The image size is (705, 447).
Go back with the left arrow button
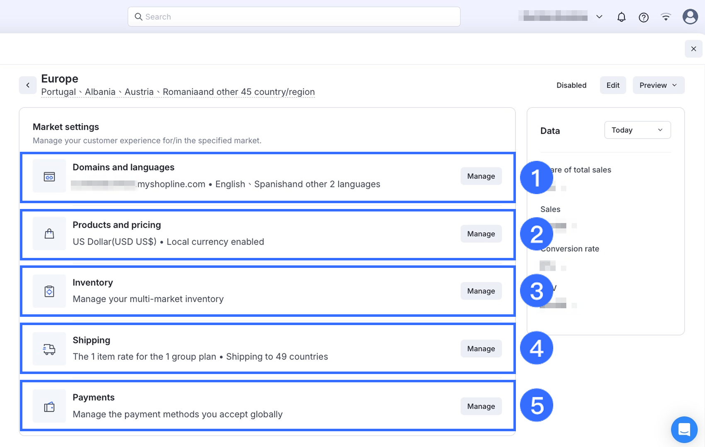click(28, 85)
